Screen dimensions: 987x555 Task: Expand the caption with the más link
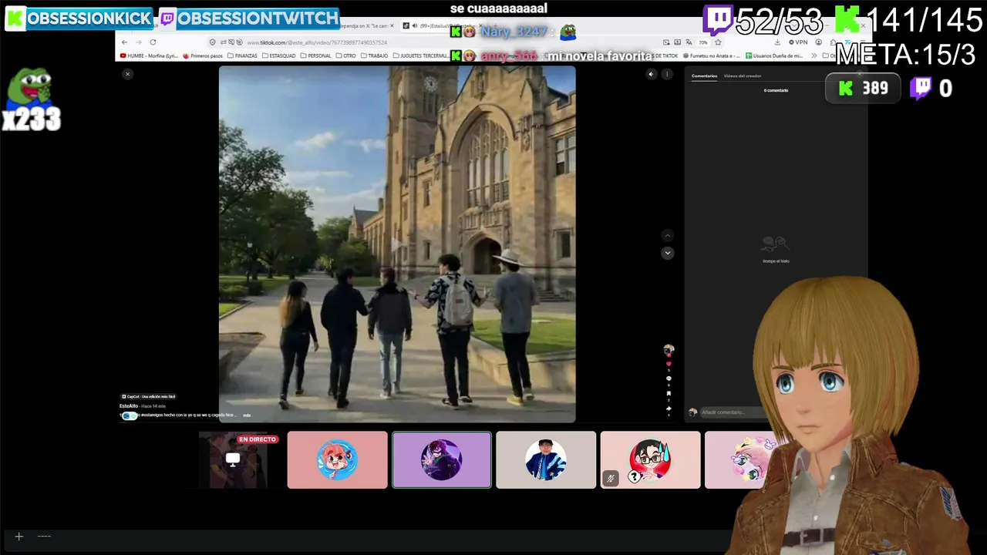247,415
